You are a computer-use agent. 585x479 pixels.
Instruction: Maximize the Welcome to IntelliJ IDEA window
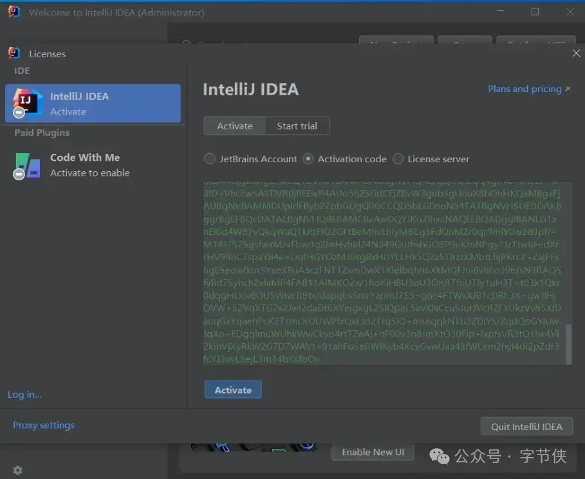coord(535,12)
